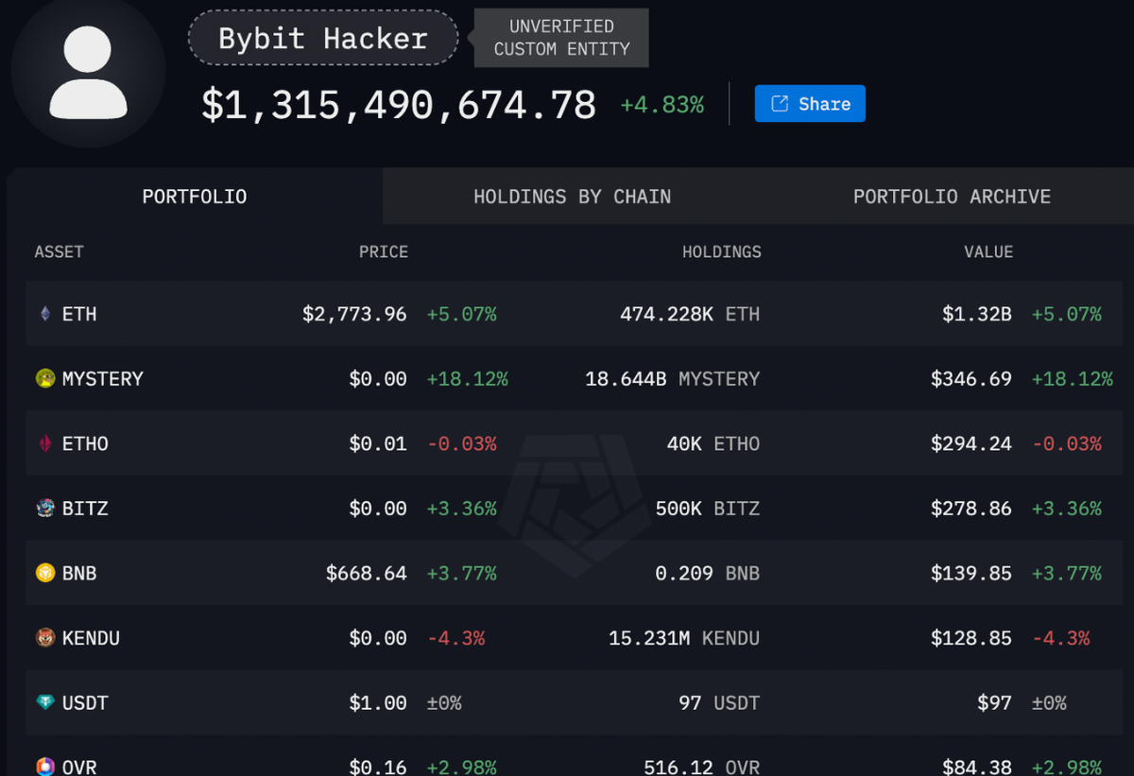This screenshot has width=1134, height=776.
Task: Click MYSTERY price change +18.12%
Action: [467, 379]
